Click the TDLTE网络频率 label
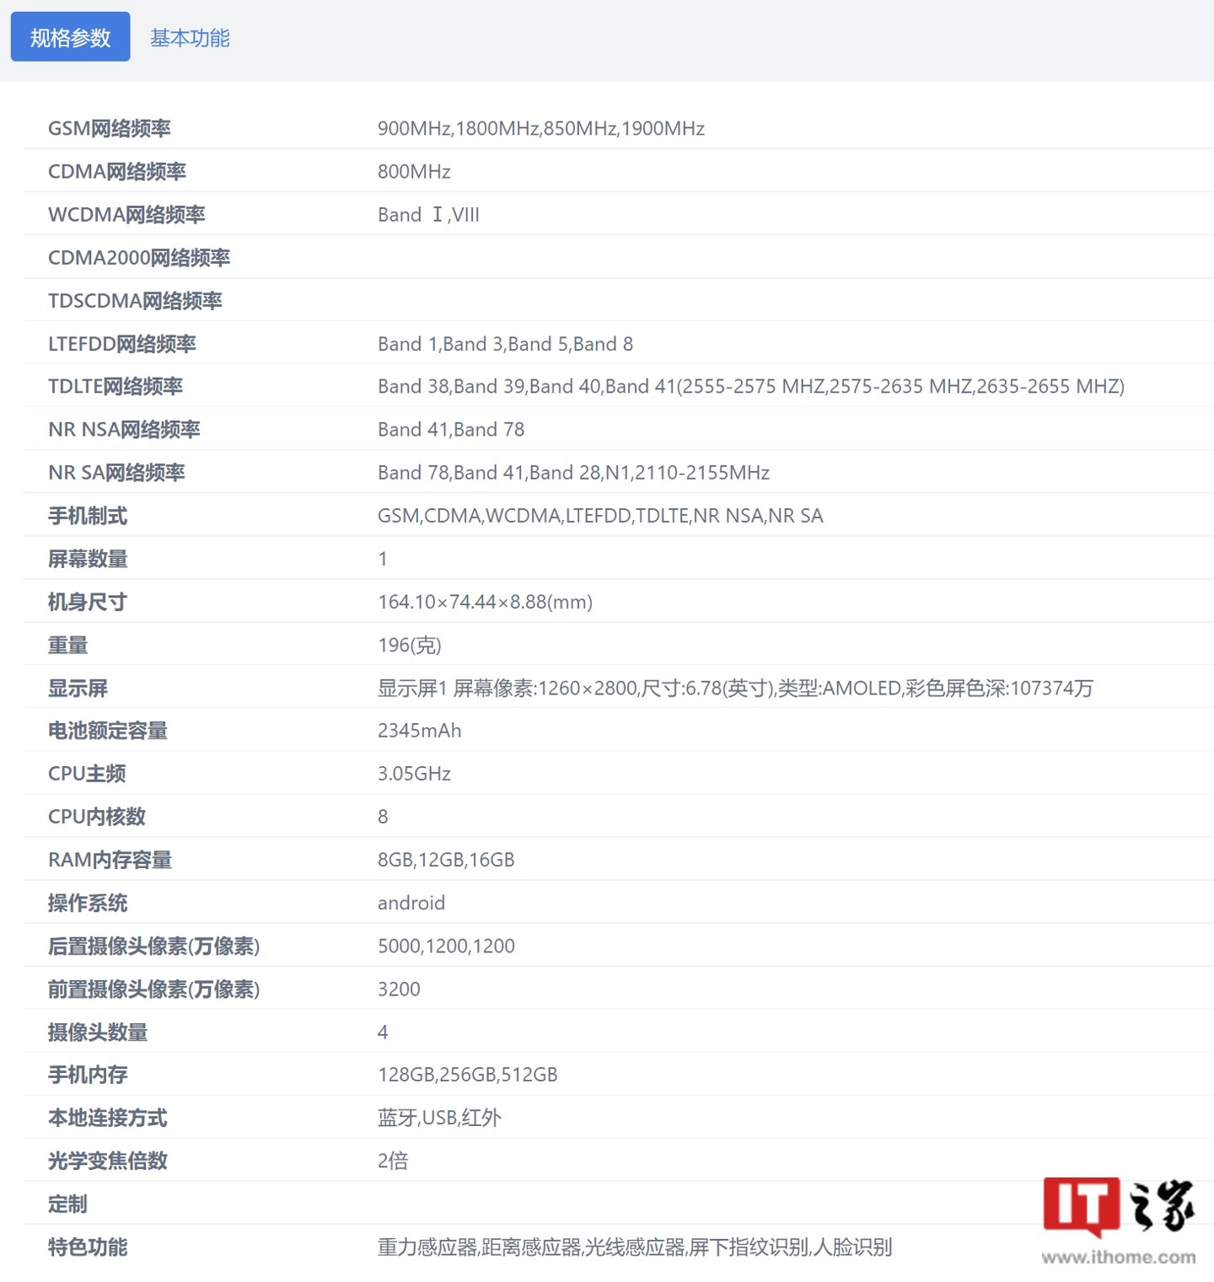The image size is (1214, 1282). (115, 386)
